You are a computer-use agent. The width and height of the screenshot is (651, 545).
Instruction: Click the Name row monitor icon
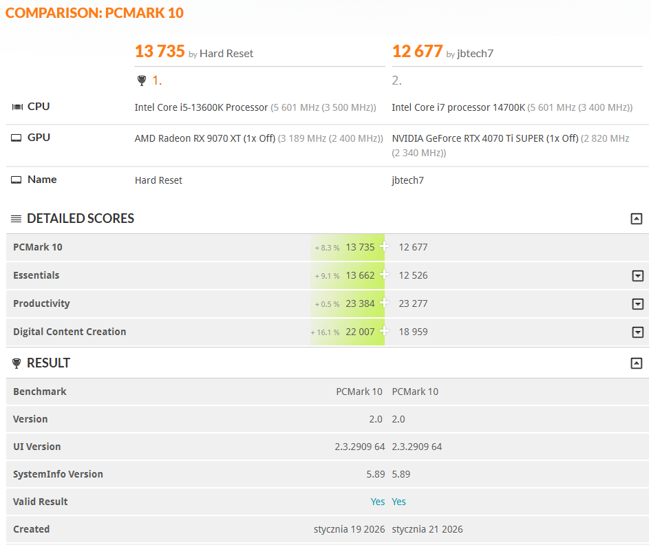(17, 180)
